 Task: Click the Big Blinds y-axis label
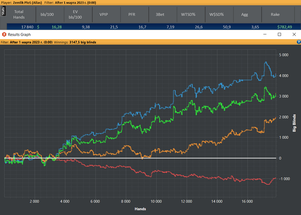[294, 123]
